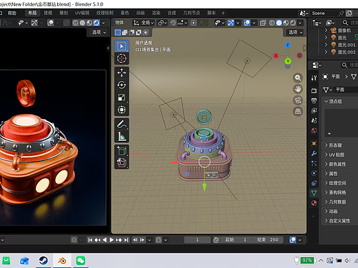The width and height of the screenshot is (358, 268).
Task: Toggle overlays in the right viewport header
Action: pyautogui.click(x=247, y=23)
